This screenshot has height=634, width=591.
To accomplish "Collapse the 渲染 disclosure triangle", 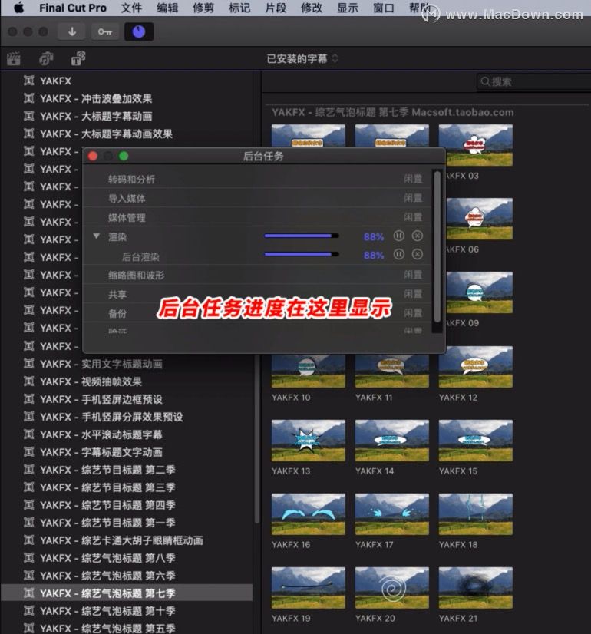I will [96, 236].
